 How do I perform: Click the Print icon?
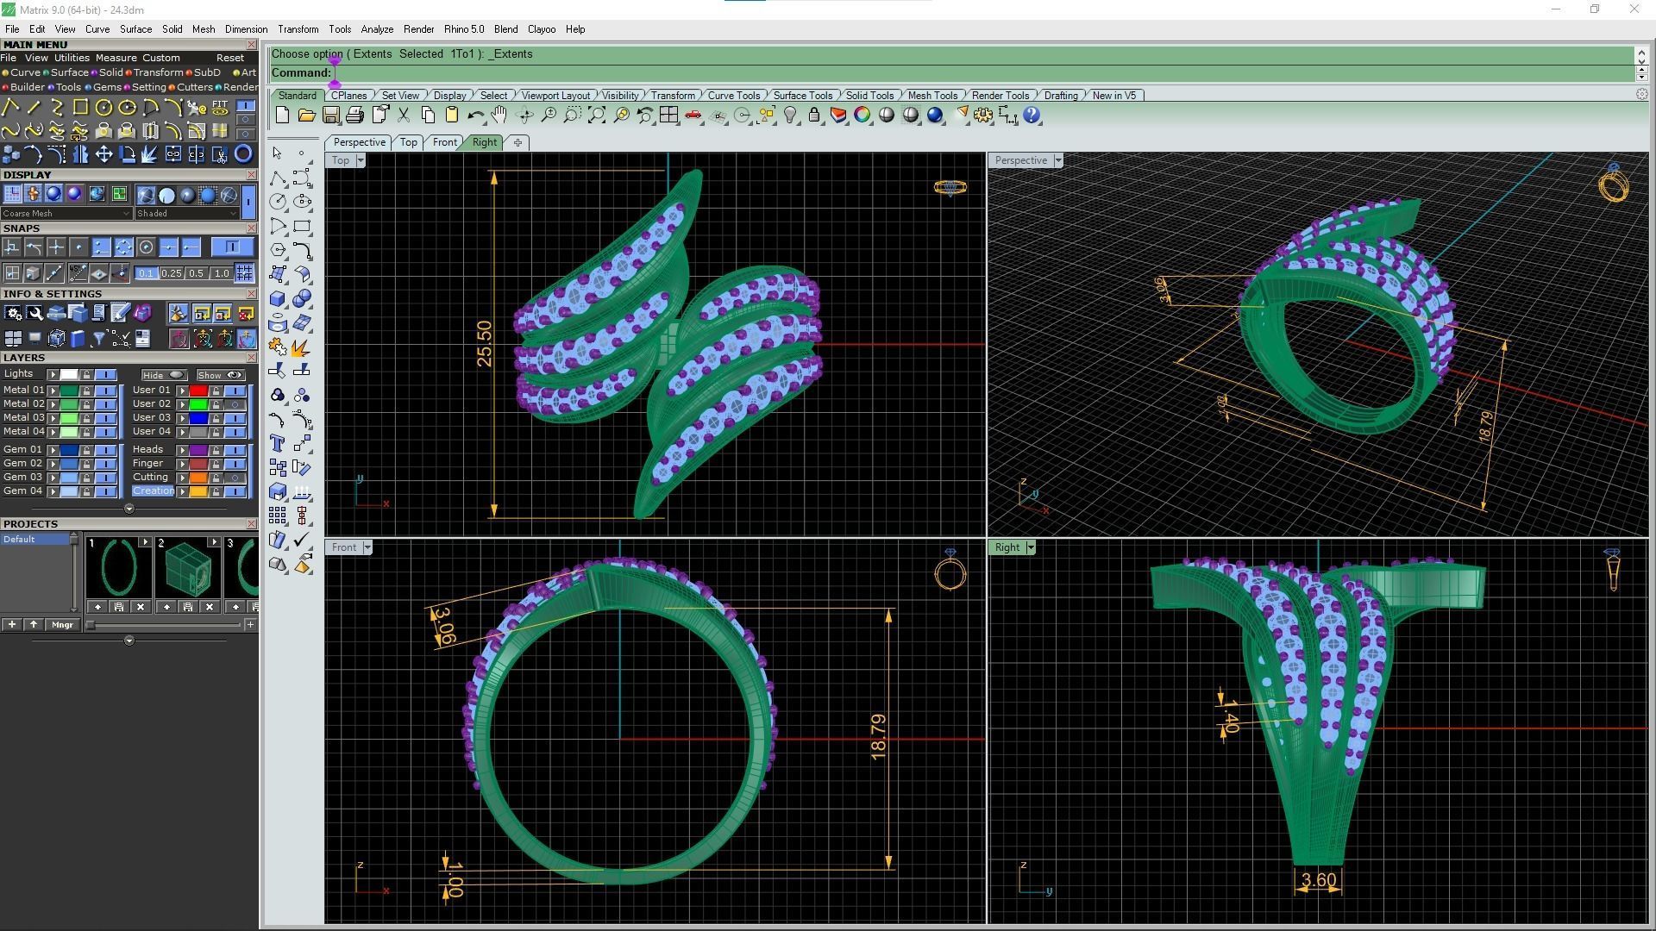354,115
